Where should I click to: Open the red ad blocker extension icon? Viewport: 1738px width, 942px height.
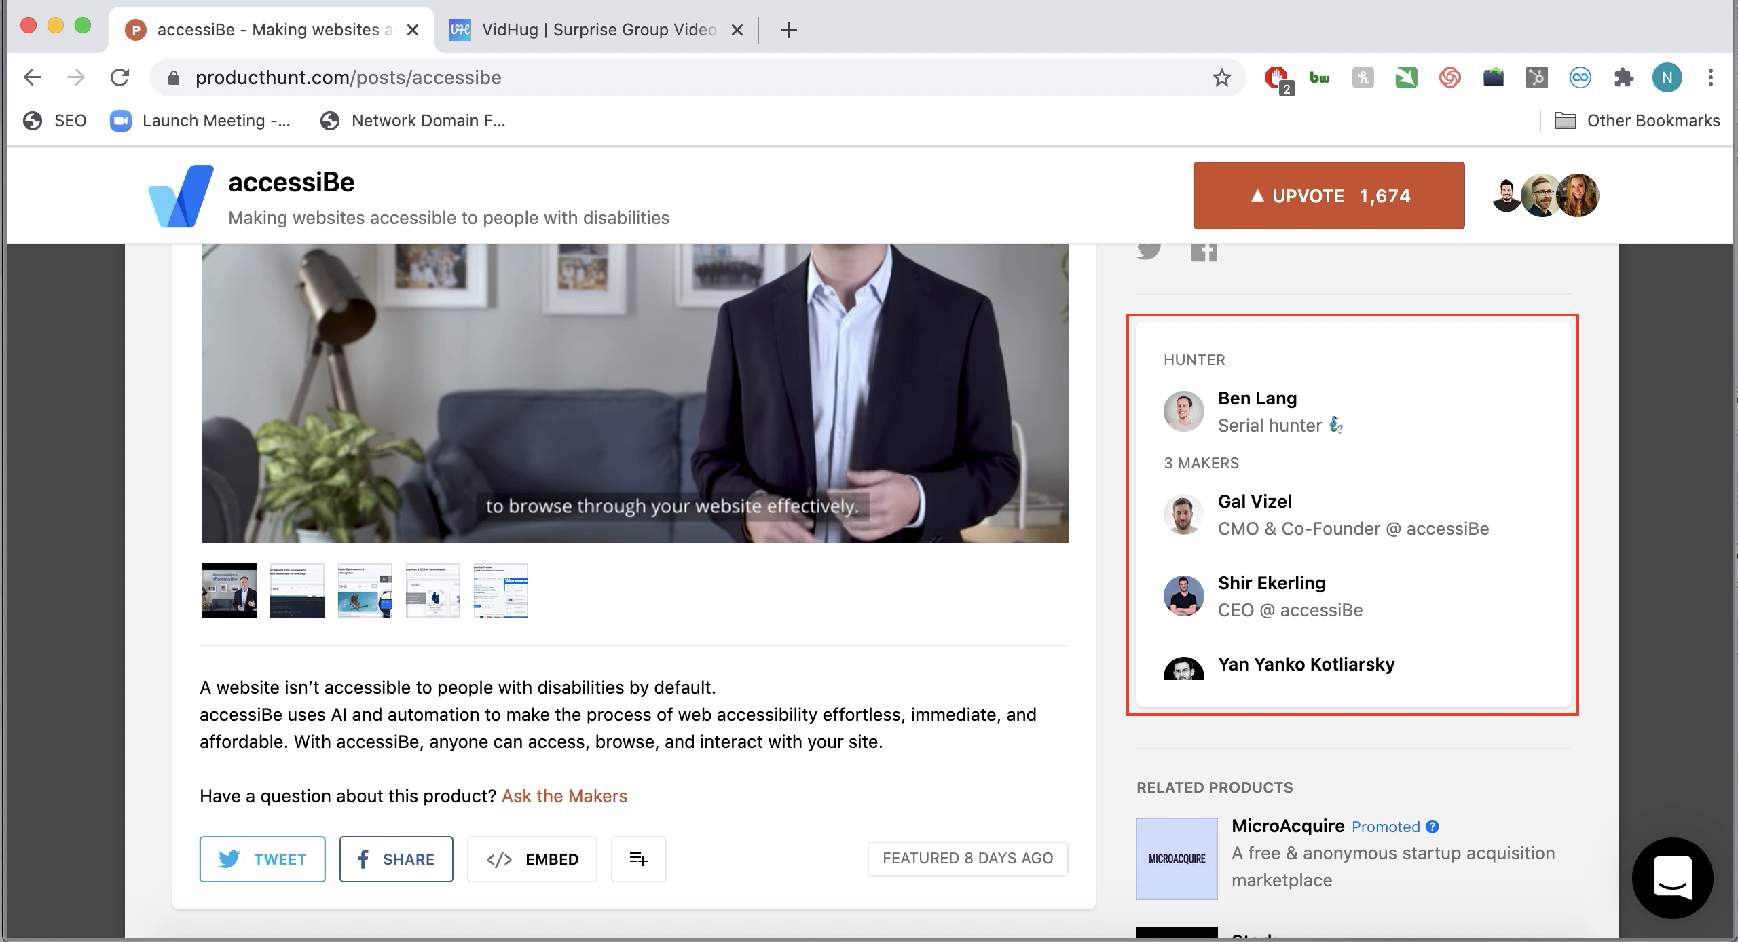point(1277,79)
